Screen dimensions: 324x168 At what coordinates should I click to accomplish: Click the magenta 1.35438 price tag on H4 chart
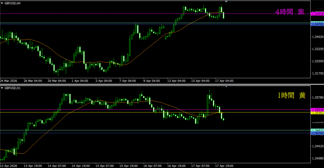click(317, 14)
